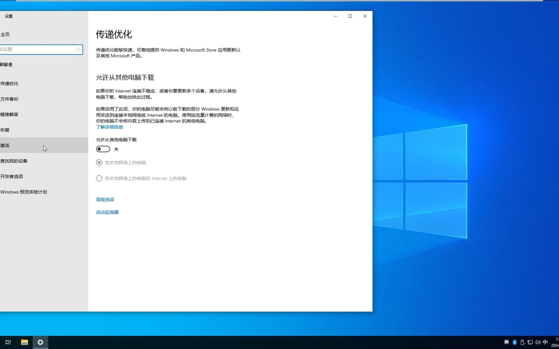
Task: Click the 传递优化 page heading
Action: [114, 34]
